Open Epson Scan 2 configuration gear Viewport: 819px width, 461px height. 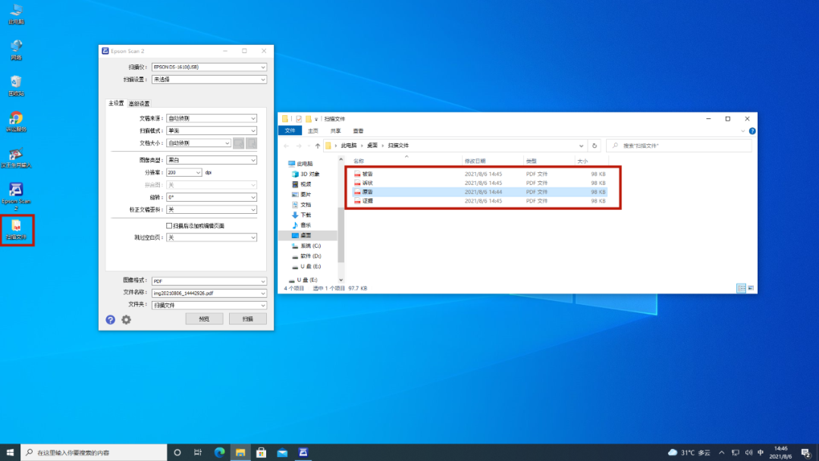pyautogui.click(x=127, y=320)
